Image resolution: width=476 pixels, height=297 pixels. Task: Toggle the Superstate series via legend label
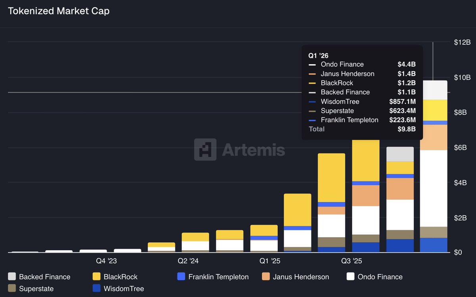36,289
